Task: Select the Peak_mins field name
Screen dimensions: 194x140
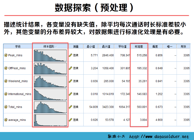Action: 15,55
